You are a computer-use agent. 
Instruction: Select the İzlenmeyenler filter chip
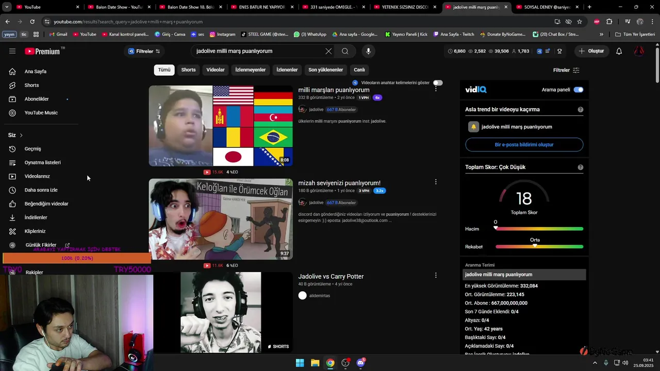[251, 70]
